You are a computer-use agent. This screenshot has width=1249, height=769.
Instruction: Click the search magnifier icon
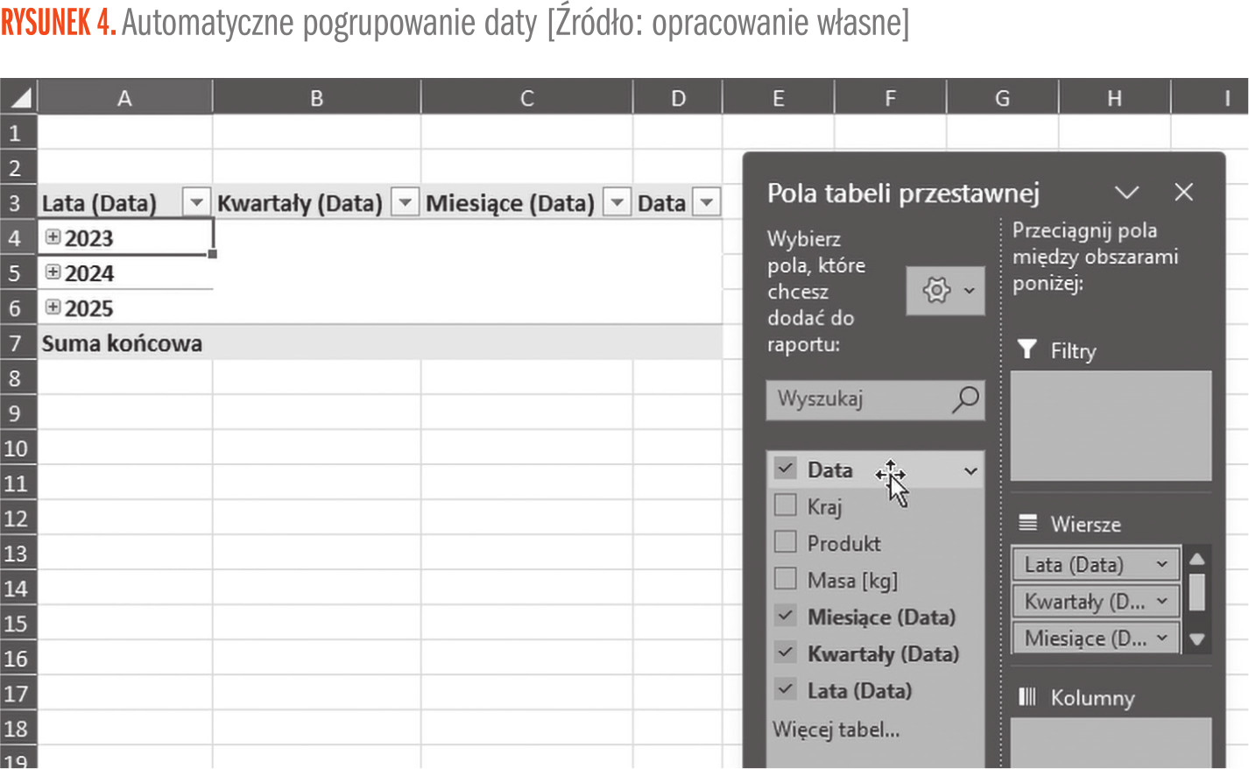point(965,399)
